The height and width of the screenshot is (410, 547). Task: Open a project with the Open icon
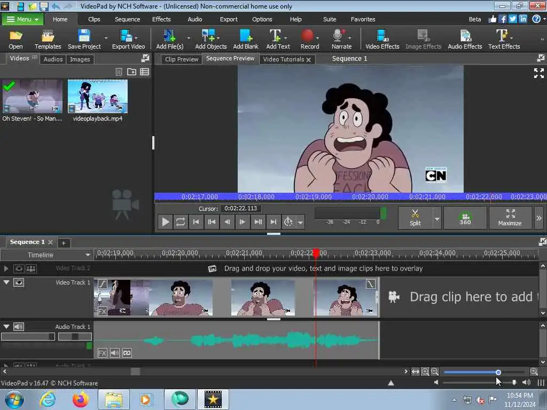click(x=15, y=40)
